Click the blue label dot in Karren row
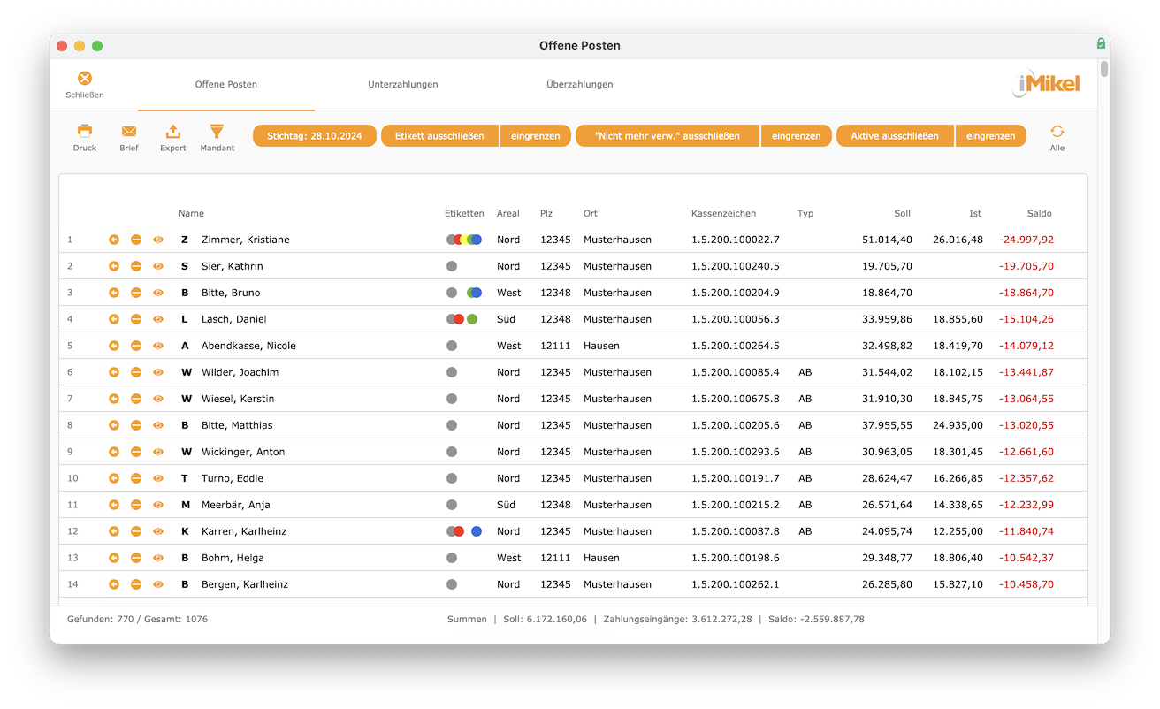The image size is (1160, 709). [477, 531]
